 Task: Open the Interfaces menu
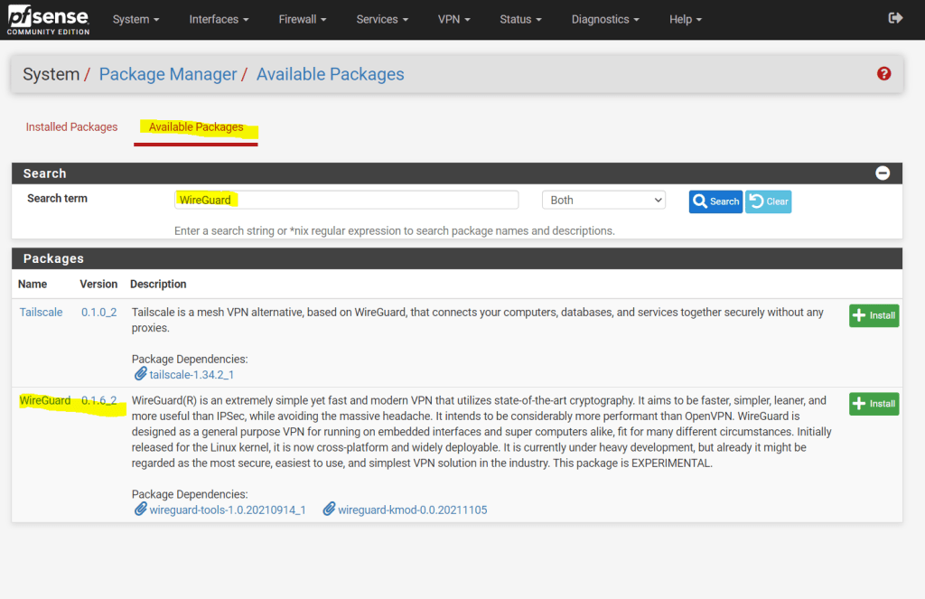(219, 20)
